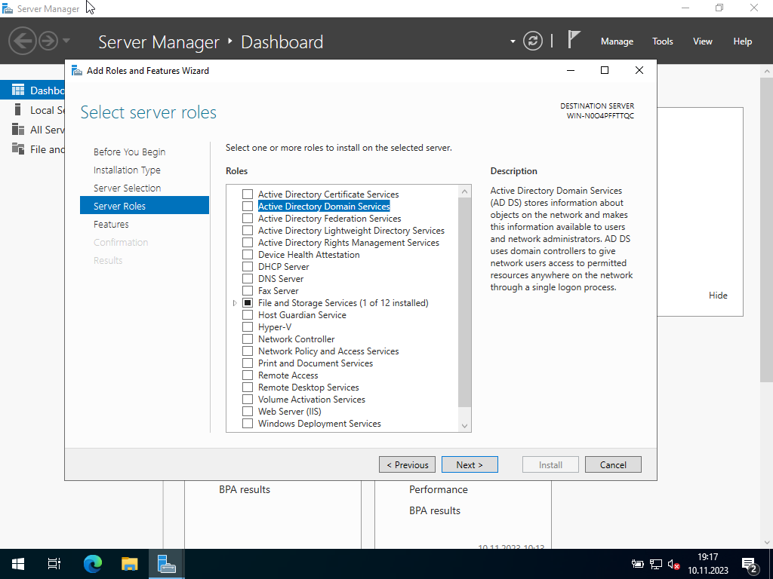Refresh Server Manager dashboard icon
This screenshot has height=579, width=773.
(x=533, y=41)
